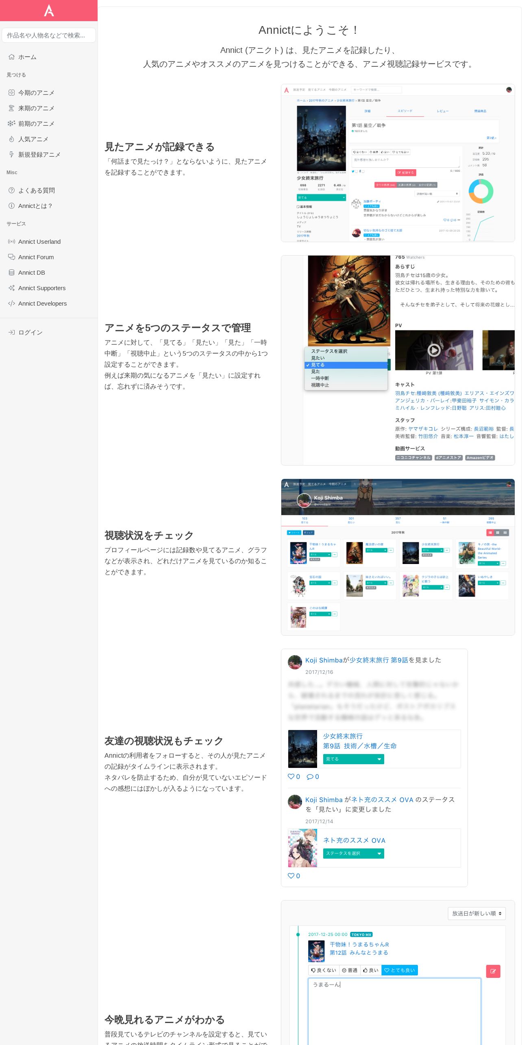Open 見てる status dropdown for 少女終末旅行
Viewport: 522px width, 1045px height.
click(354, 759)
